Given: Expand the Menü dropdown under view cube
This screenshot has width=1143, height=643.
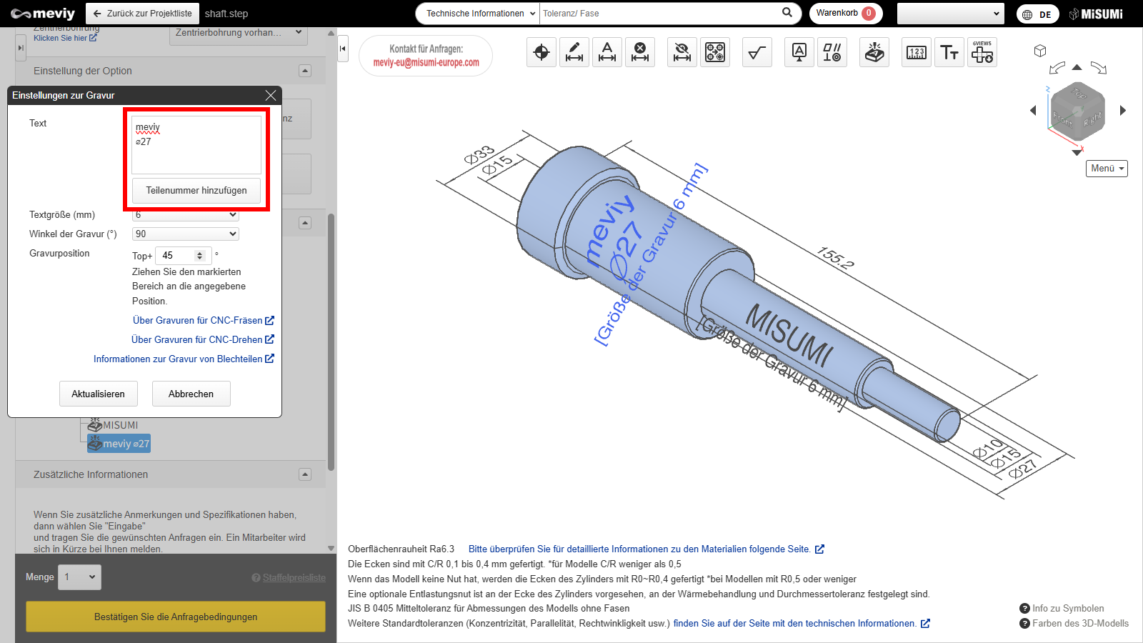Looking at the screenshot, I should [x=1107, y=169].
